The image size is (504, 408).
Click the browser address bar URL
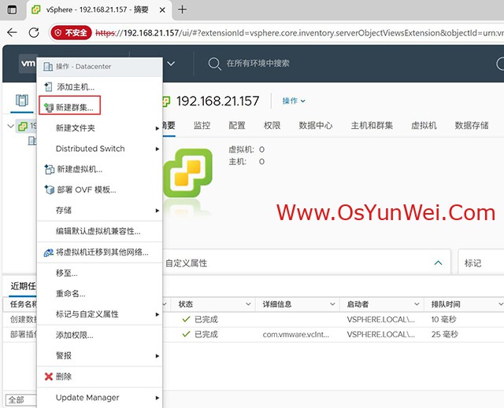(299, 33)
